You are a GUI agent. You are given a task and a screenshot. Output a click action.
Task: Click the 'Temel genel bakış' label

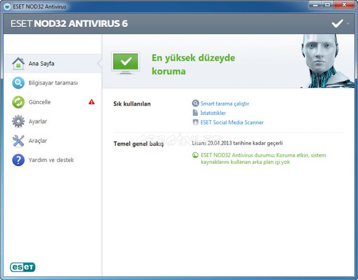click(x=139, y=144)
